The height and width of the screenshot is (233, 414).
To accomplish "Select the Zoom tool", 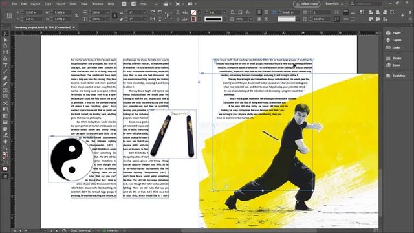I will pos(5,148).
